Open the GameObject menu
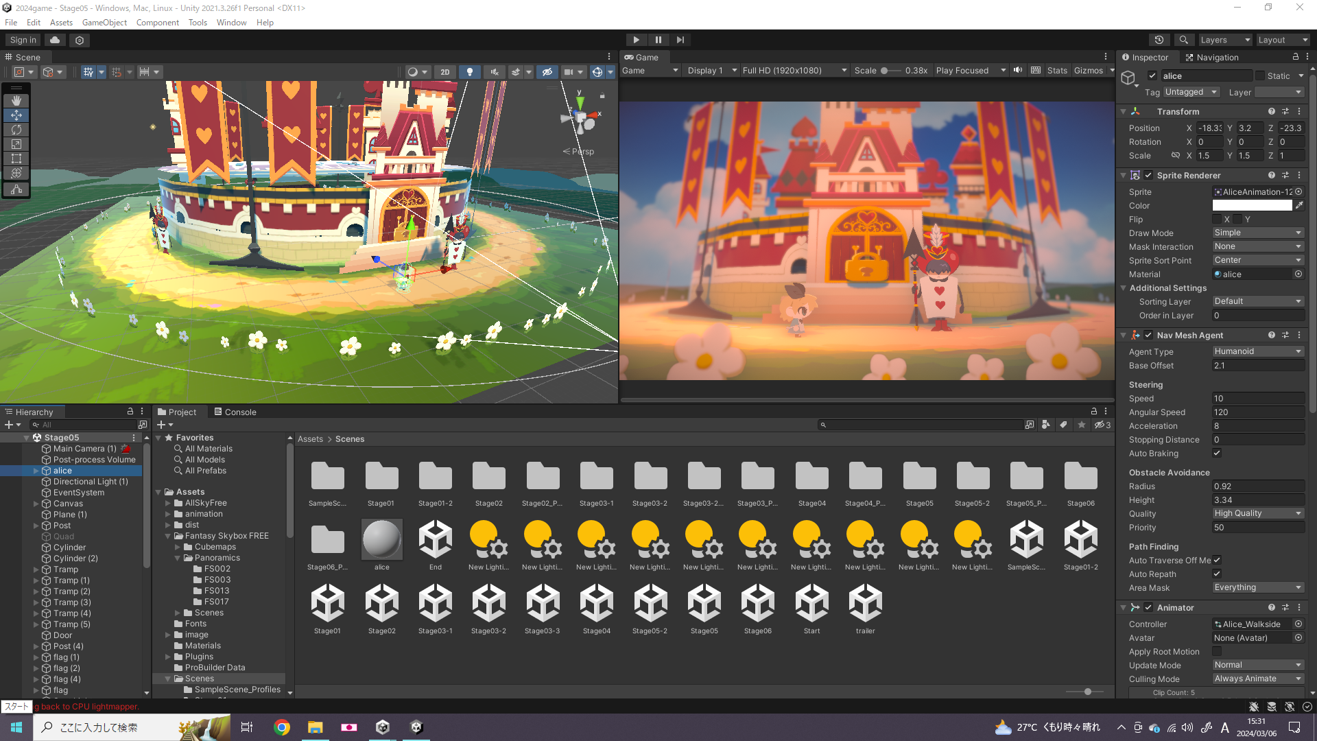The height and width of the screenshot is (741, 1317). click(x=104, y=23)
